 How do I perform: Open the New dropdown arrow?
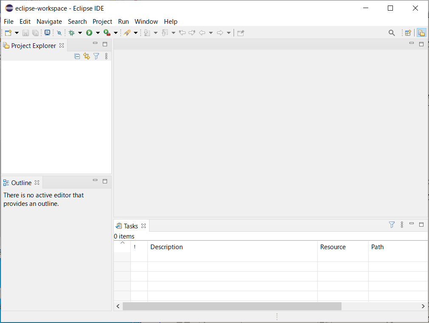pyautogui.click(x=17, y=33)
